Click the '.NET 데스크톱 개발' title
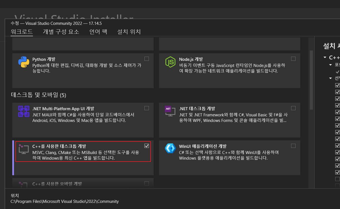Image resolution: width=340 pixels, height=209 pixels. point(197,109)
